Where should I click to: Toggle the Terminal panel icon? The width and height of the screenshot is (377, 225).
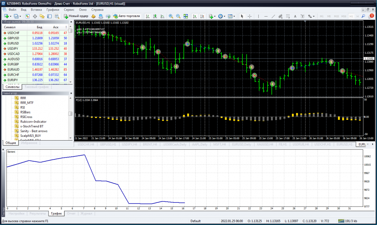pyautogui.click(x=49, y=16)
